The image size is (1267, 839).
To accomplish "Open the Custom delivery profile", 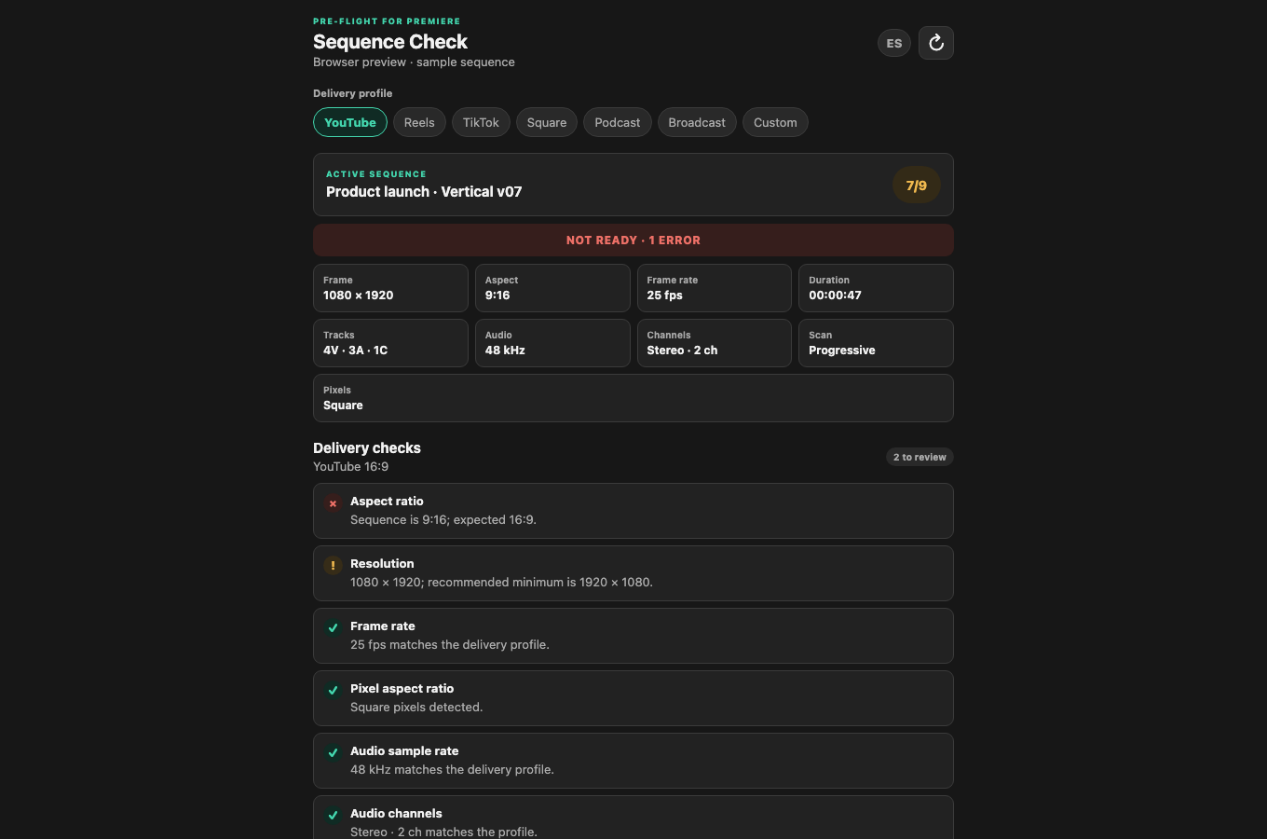I will (x=775, y=122).
